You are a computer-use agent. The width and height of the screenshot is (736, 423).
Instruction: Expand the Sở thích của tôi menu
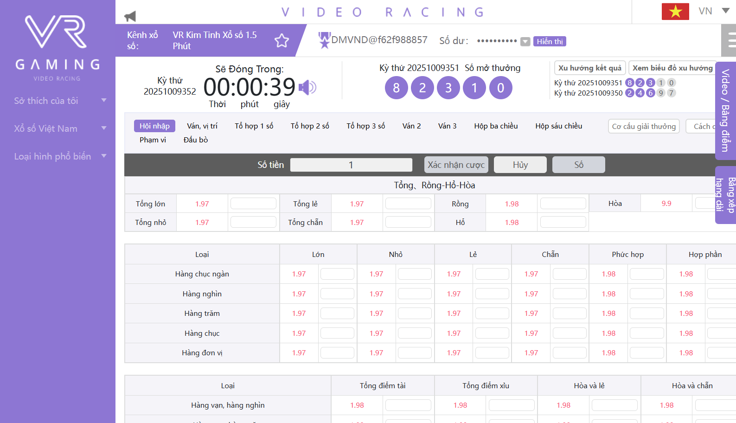pyautogui.click(x=60, y=101)
